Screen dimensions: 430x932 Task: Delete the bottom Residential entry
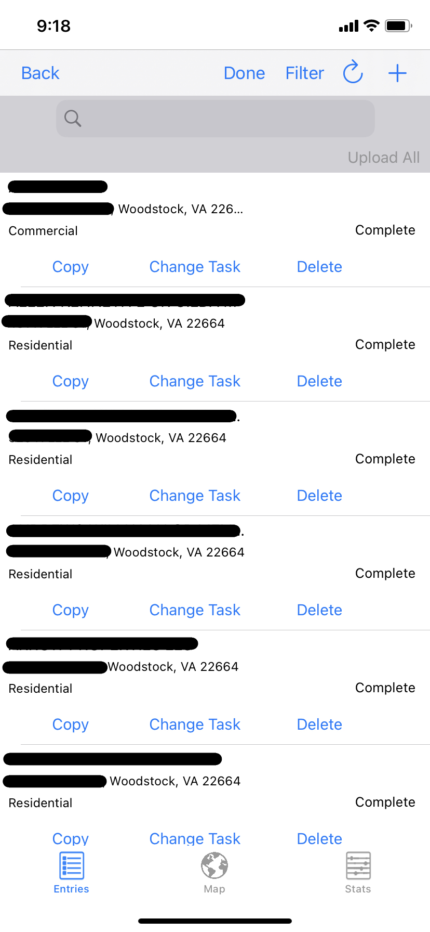(319, 838)
